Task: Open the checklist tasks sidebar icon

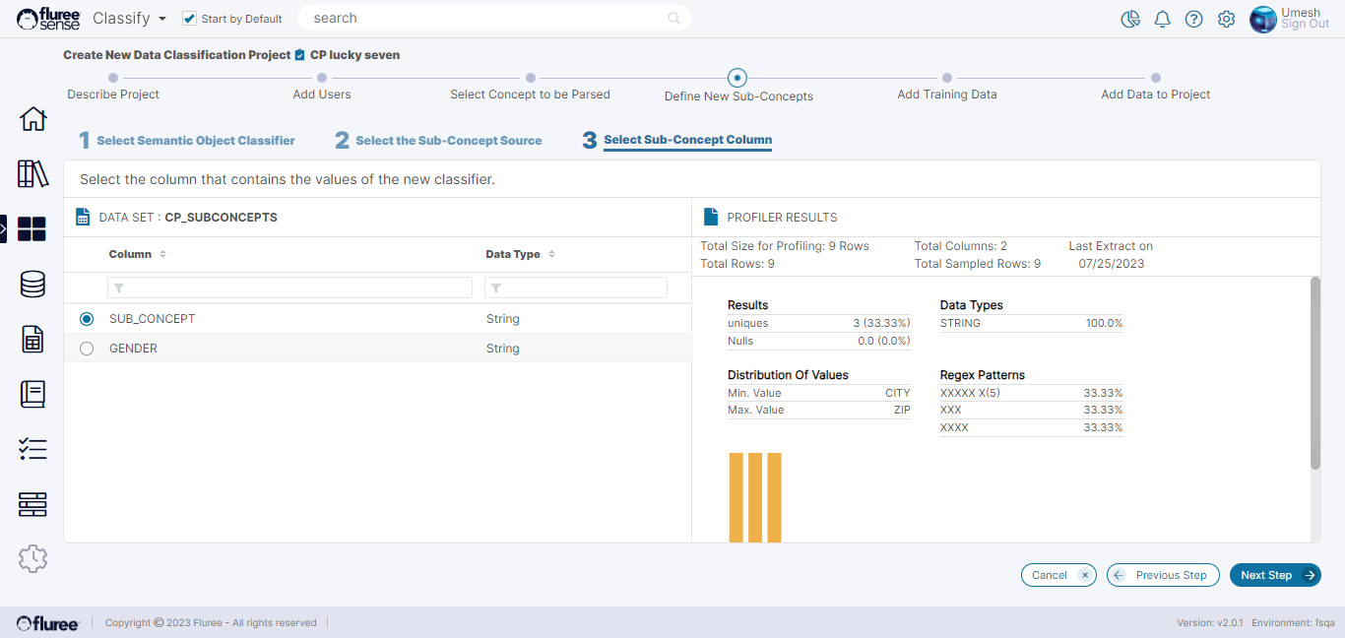Action: (x=32, y=449)
